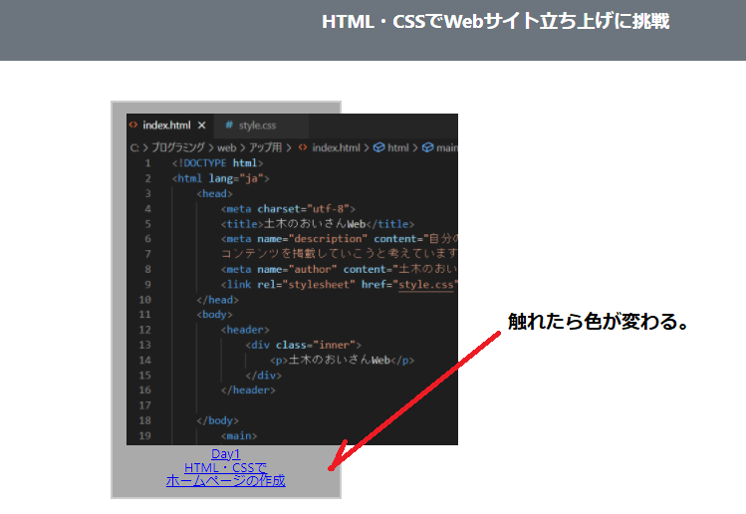
Task: Click the page header "HTML・CSSでWebサイト立ち上げに挑戦"
Action: 495,22
